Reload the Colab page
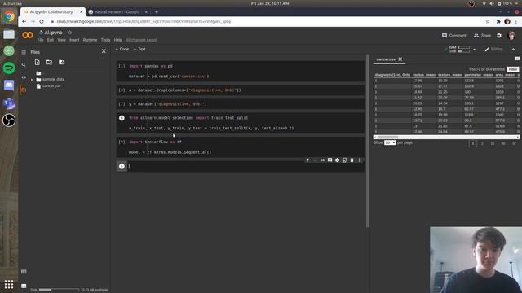 42,21
